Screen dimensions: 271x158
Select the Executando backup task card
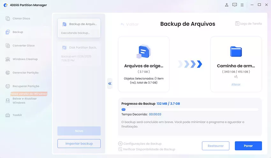(x=79, y=28)
